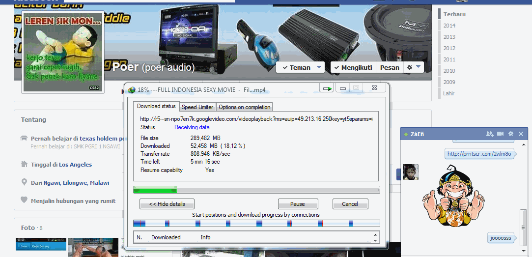Open chat options gear icon

coord(510,134)
